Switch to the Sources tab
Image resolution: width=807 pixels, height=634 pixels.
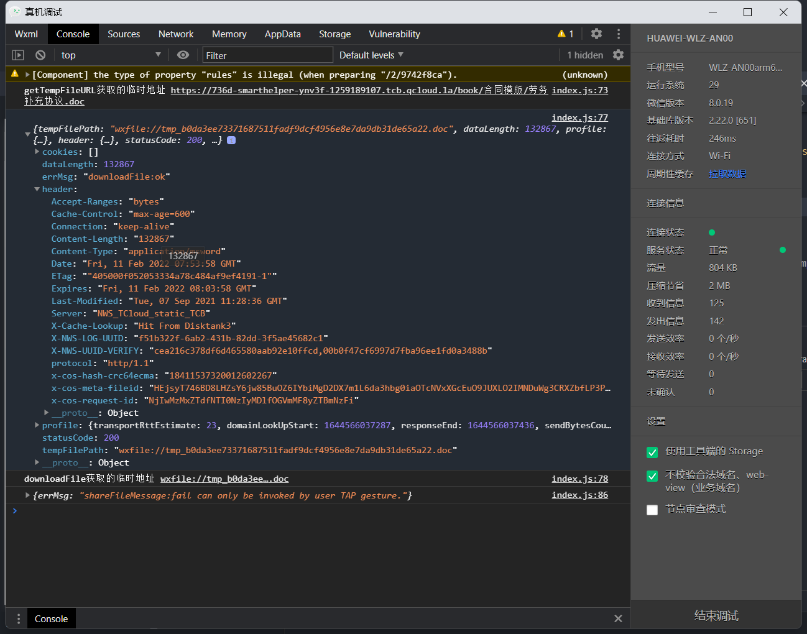click(124, 34)
